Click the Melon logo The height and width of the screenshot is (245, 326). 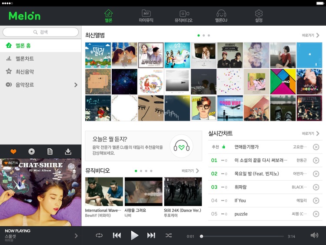coord(24,16)
